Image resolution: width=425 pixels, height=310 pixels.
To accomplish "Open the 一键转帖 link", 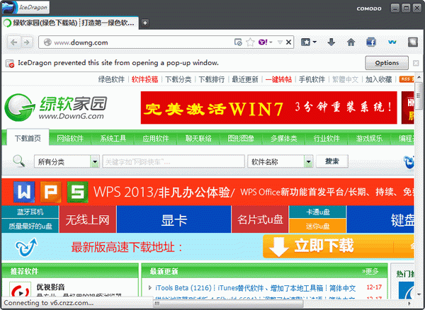I will tap(278, 79).
